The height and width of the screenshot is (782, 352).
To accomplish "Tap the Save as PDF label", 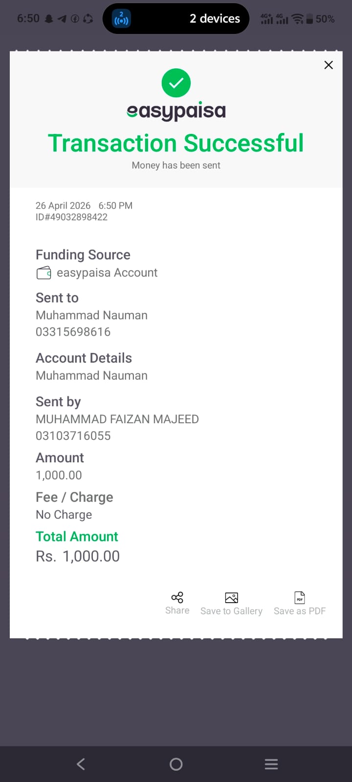I will click(x=300, y=611).
